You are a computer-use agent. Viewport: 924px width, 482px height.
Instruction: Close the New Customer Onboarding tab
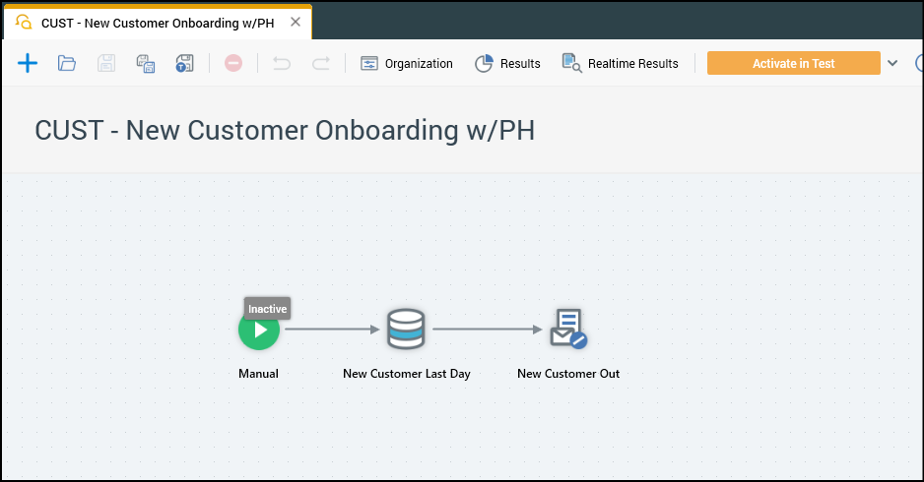[x=296, y=22]
